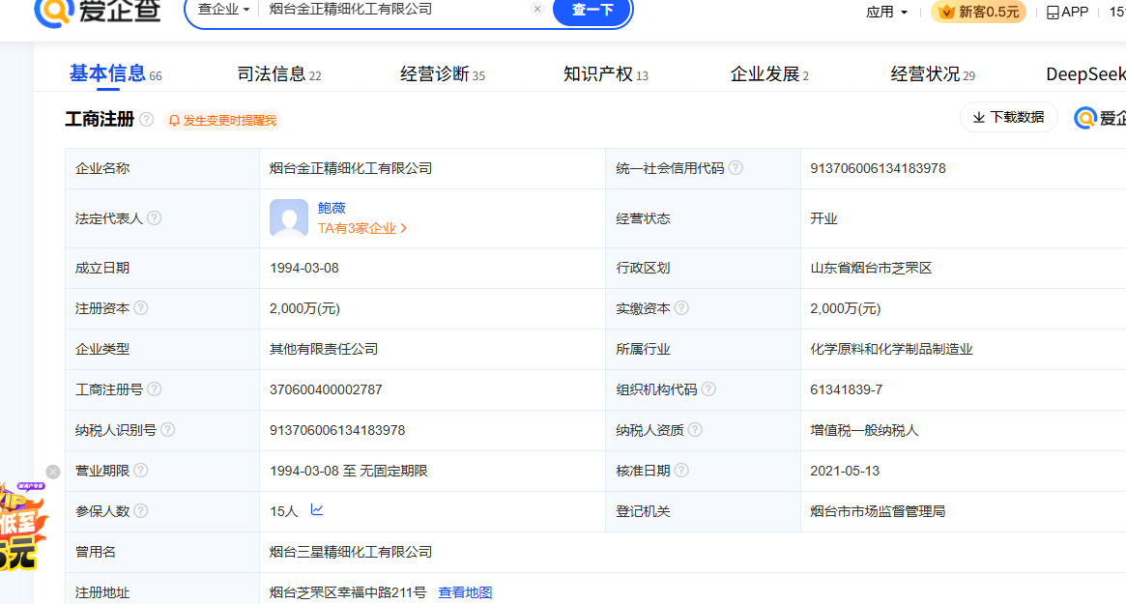Select industry 化学原料和化学制品制造业
The image size is (1126, 604).
[x=891, y=349]
